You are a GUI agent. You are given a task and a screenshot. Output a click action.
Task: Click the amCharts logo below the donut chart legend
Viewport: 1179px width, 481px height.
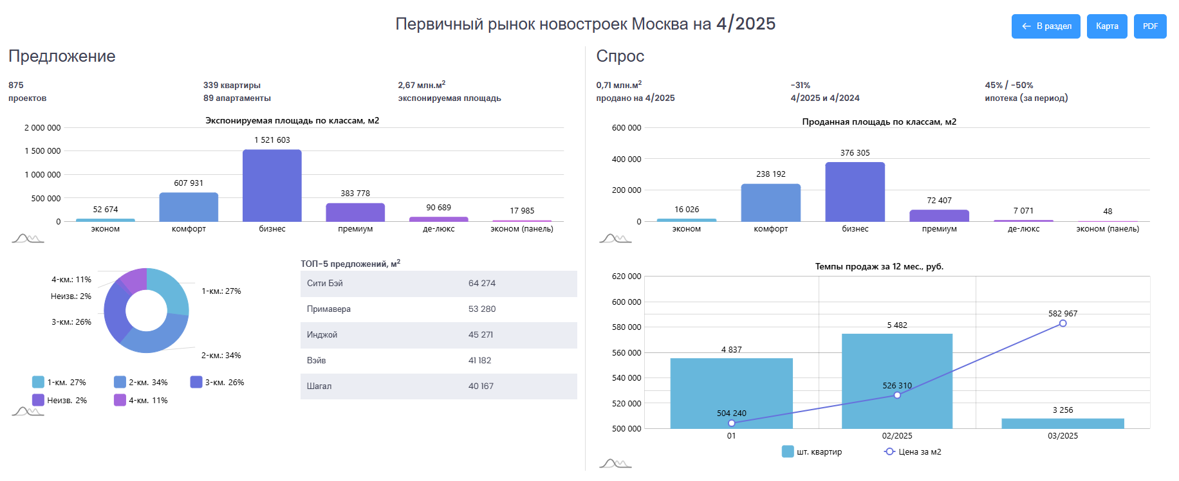pos(28,411)
